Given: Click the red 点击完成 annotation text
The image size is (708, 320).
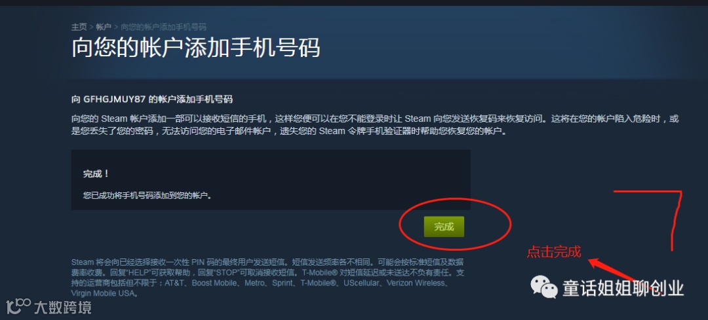Looking at the screenshot, I should point(553,252).
